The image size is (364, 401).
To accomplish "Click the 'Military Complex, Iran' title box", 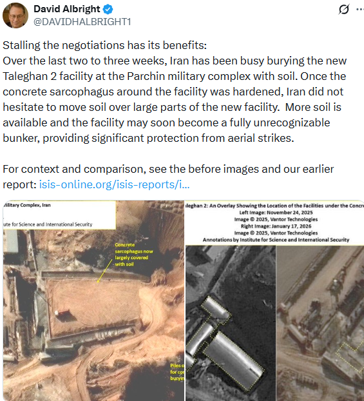I will click(59, 215).
